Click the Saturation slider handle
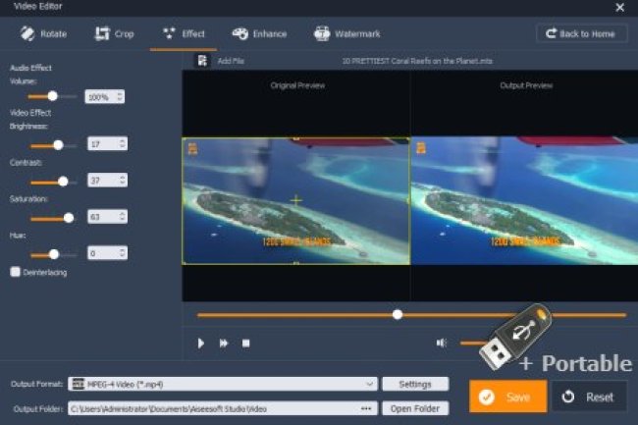The height and width of the screenshot is (425, 638). (69, 218)
